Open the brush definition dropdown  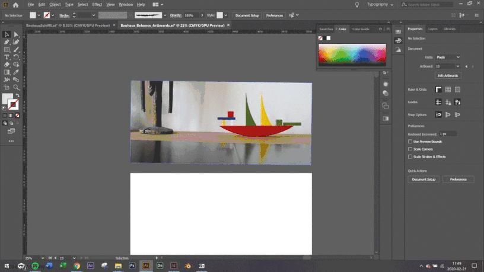click(x=165, y=15)
